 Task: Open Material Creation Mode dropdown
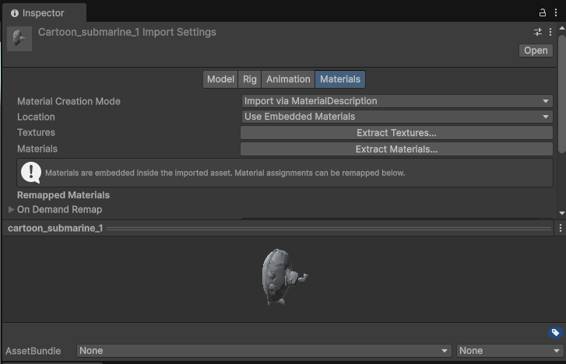tap(397, 101)
